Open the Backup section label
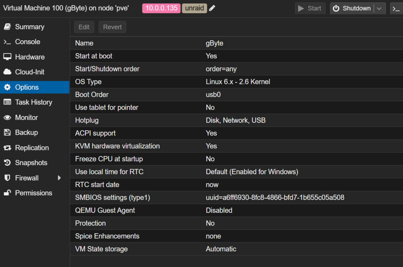The height and width of the screenshot is (267, 403). (x=27, y=132)
